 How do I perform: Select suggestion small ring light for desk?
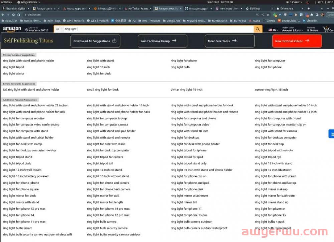[103, 90]
